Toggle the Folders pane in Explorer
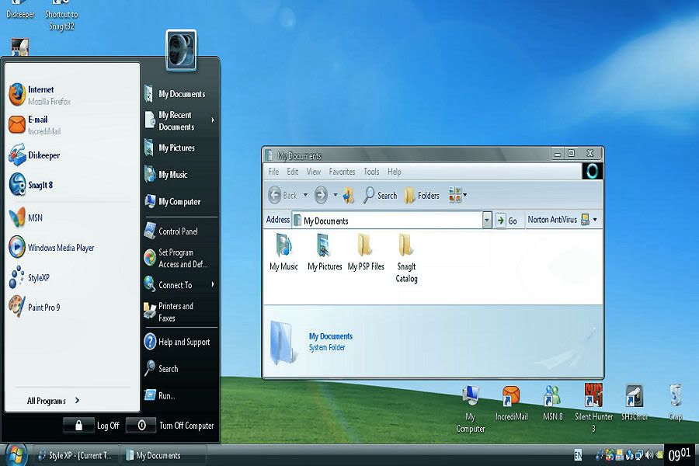Screen dimensions: 699x466 (x=422, y=195)
